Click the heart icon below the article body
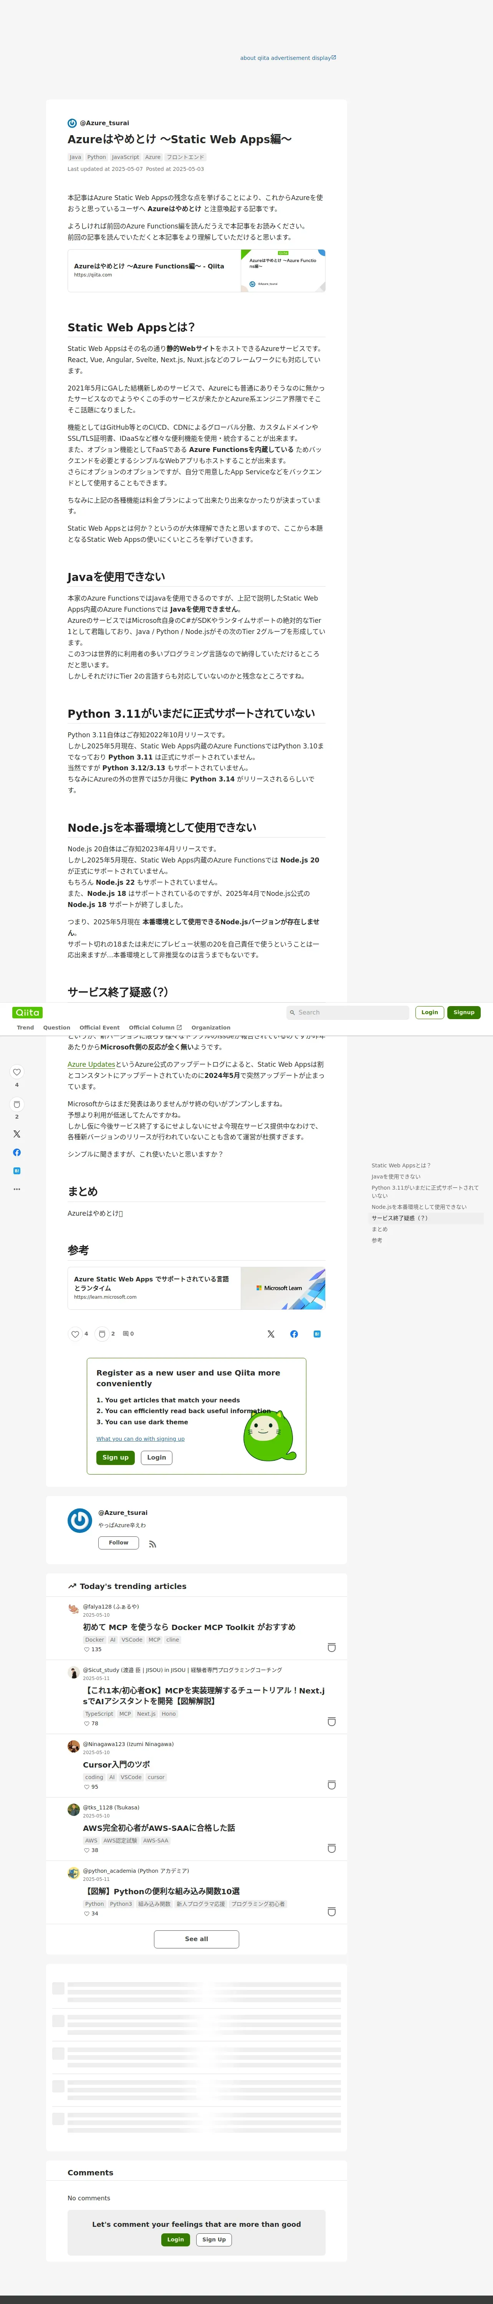493x2304 pixels. pos(75,1334)
